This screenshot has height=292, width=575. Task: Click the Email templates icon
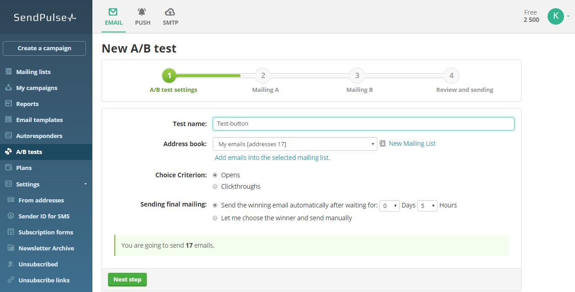(8, 120)
